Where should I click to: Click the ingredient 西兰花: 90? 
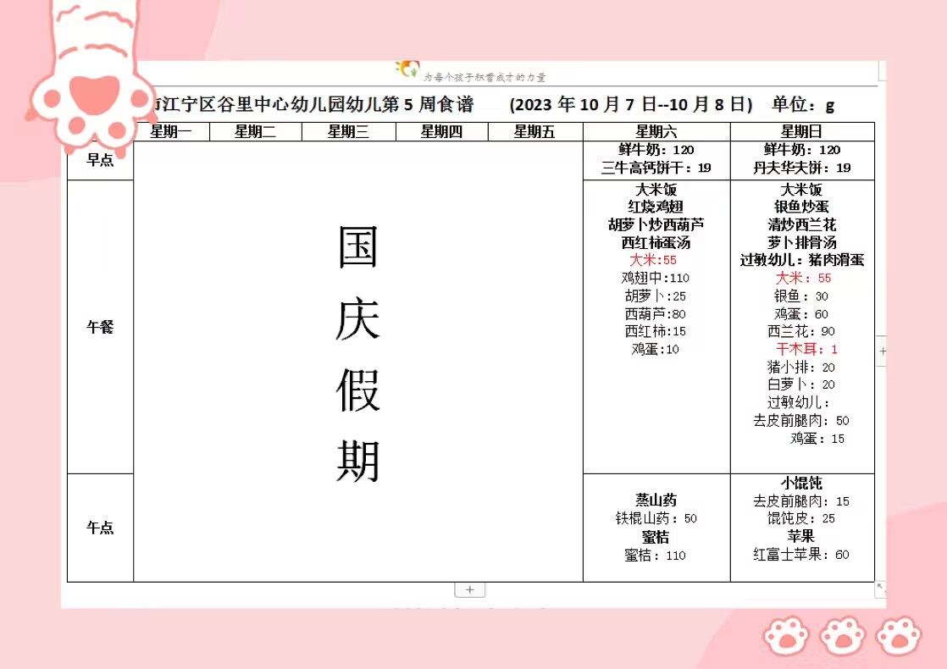tap(801, 331)
